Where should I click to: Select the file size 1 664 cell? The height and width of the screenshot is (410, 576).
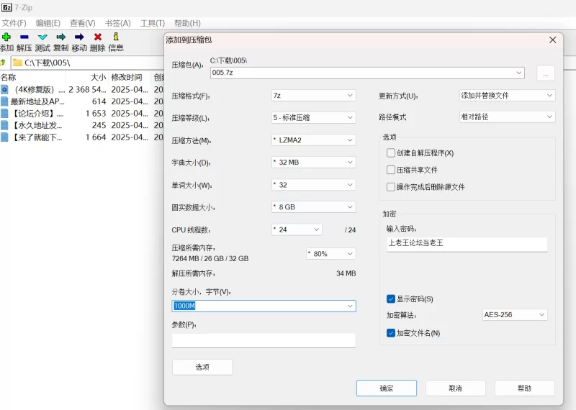point(96,137)
